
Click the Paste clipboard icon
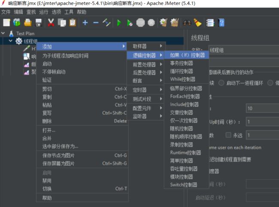[x=73, y=23]
